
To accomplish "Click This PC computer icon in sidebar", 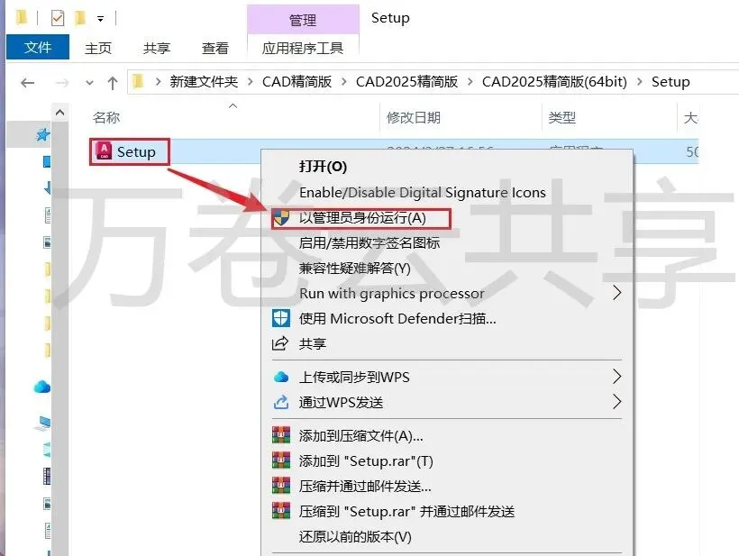I will point(42,424).
